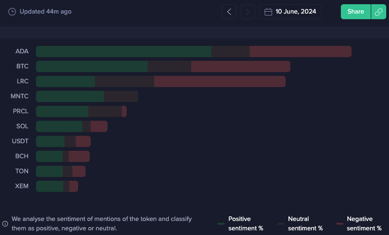Click the ADA negative sentiment red bar
This screenshot has height=235, width=389.
301,51
